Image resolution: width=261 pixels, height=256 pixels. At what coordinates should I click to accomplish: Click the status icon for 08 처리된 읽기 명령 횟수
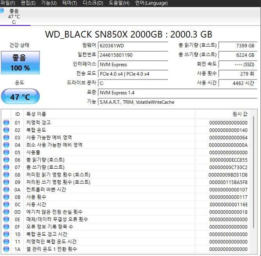pyautogui.click(x=6, y=175)
